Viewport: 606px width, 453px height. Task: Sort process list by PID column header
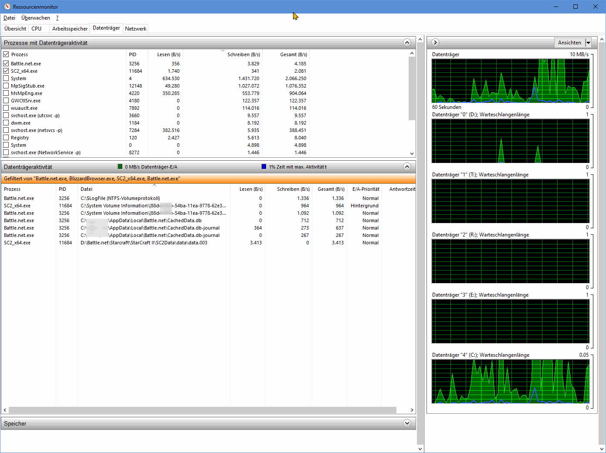click(137, 54)
